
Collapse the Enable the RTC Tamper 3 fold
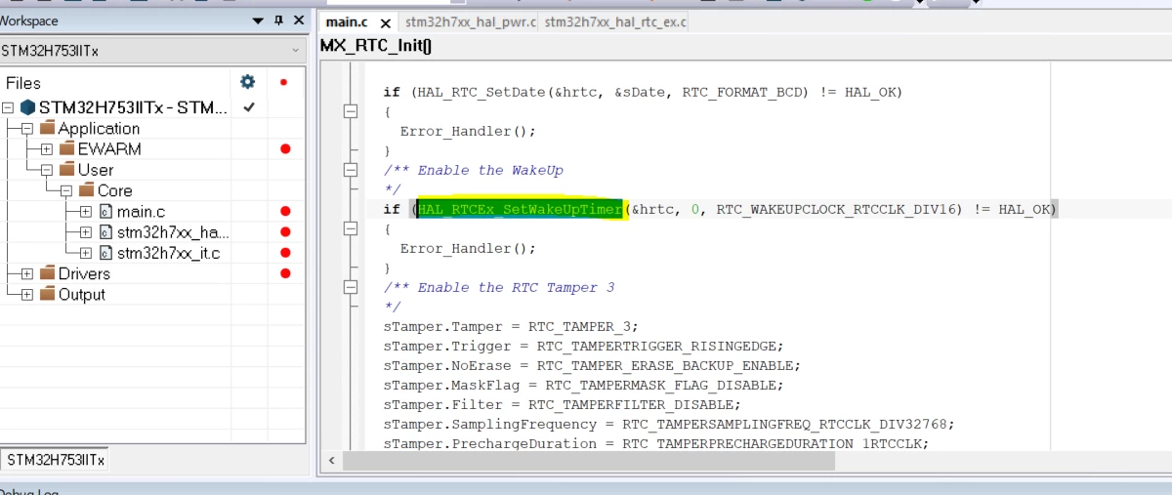pyautogui.click(x=351, y=287)
